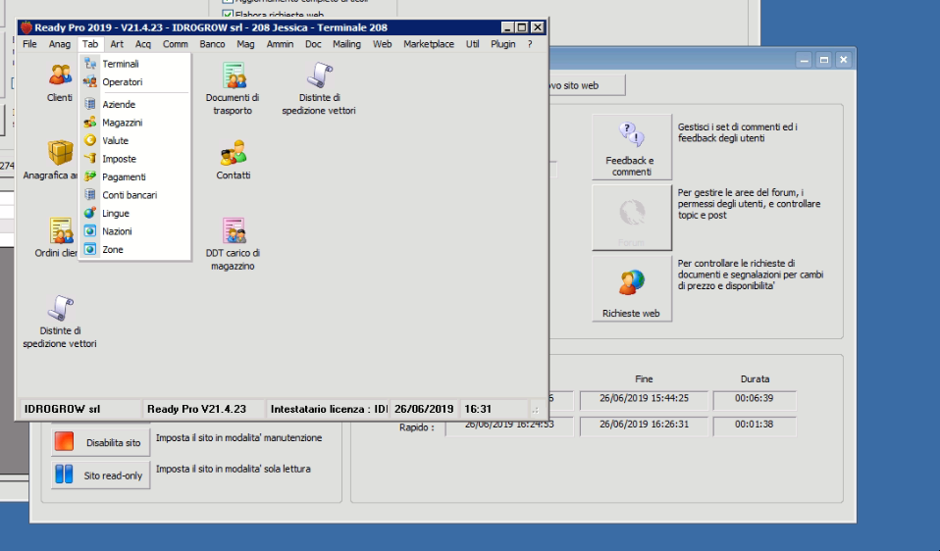
Task: Click the Disabilita sito button
Action: tap(101, 442)
